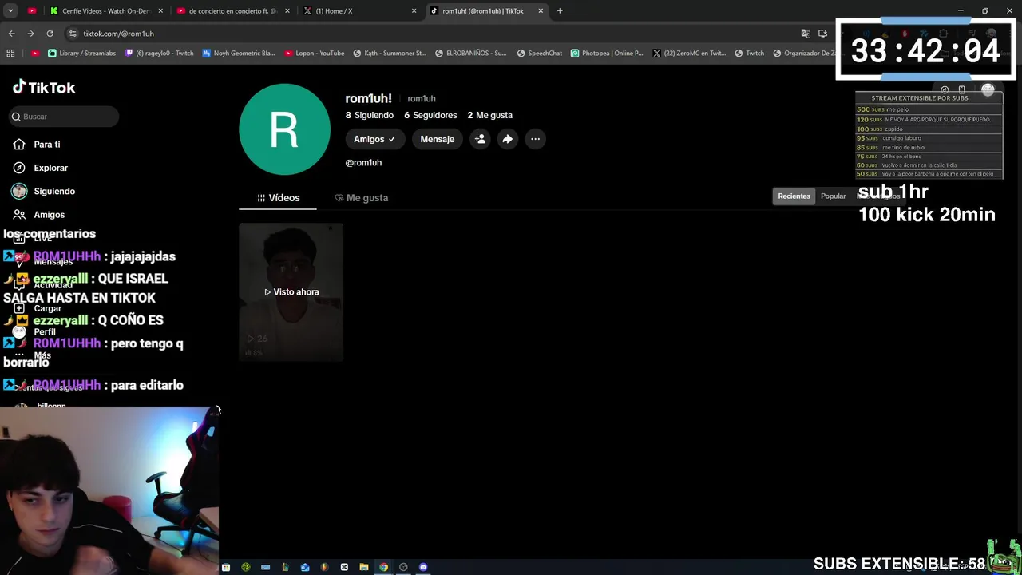Open the three-dots more options on profile
This screenshot has height=575, width=1022.
[535, 139]
